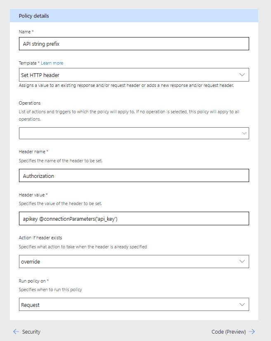The image size is (271, 341).
Task: Open the Request run policy dropdown
Action: (x=134, y=304)
